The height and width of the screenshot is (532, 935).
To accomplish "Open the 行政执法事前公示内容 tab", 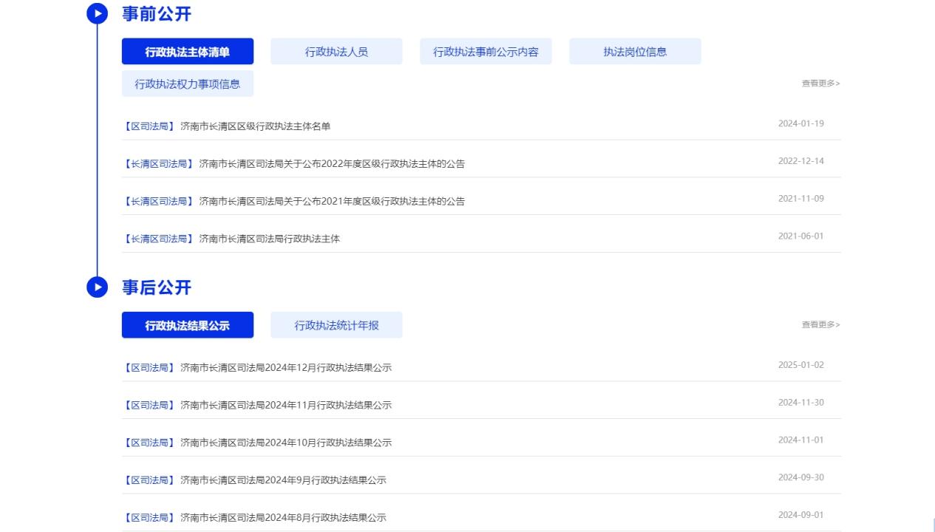I will 486,52.
